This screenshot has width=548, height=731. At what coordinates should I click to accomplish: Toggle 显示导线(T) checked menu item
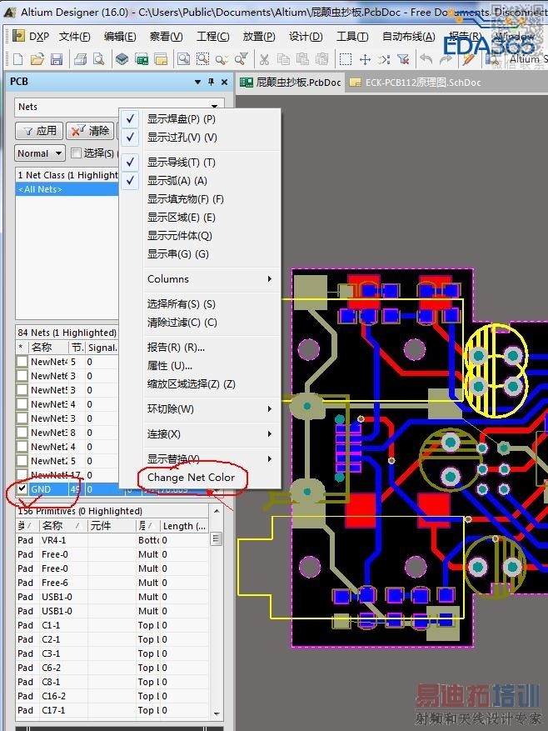point(202,162)
